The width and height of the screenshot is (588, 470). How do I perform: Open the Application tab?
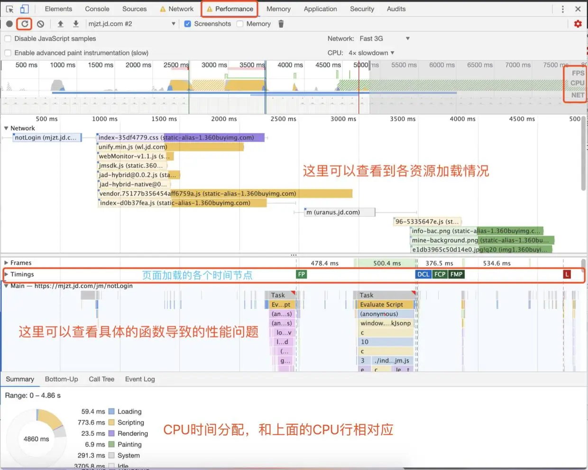[321, 9]
